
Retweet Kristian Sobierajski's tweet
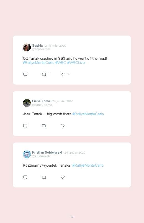(44, 177)
